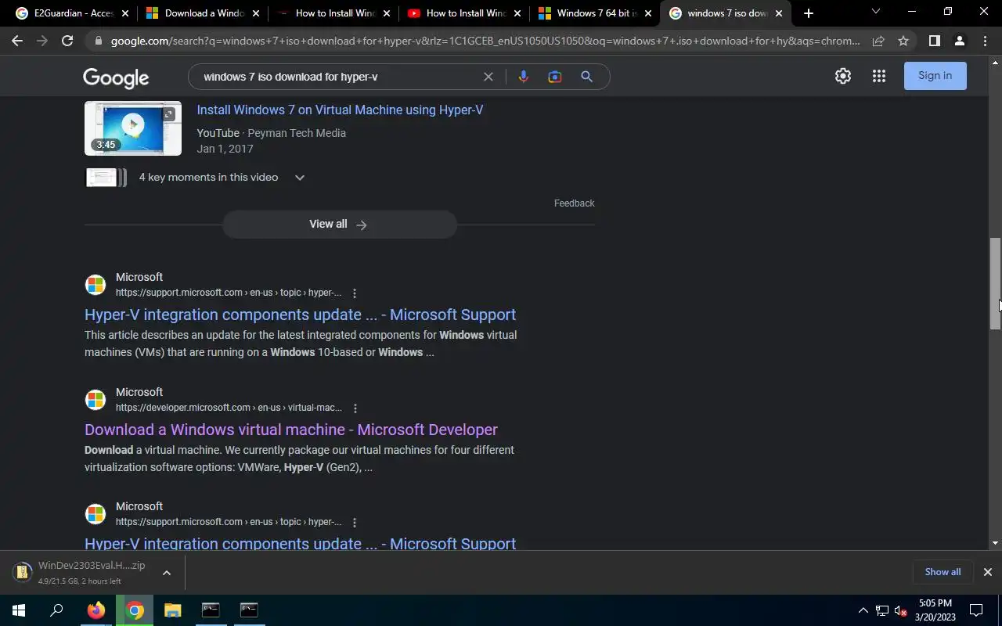Go back to the previous page
Image resolution: width=1002 pixels, height=626 pixels.
pos(17,41)
